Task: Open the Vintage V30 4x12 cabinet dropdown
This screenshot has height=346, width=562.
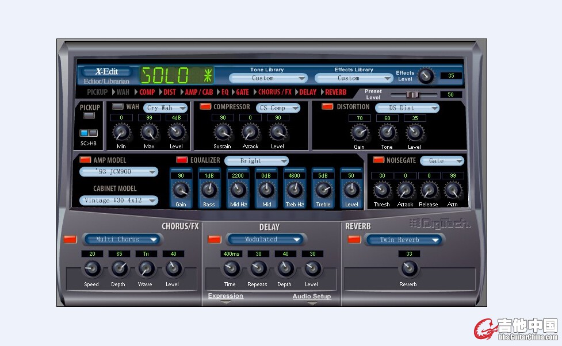Action: [x=118, y=201]
